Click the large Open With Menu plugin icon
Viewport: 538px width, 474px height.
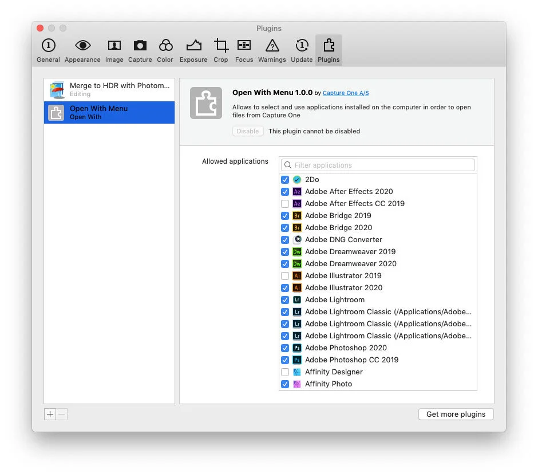206,103
